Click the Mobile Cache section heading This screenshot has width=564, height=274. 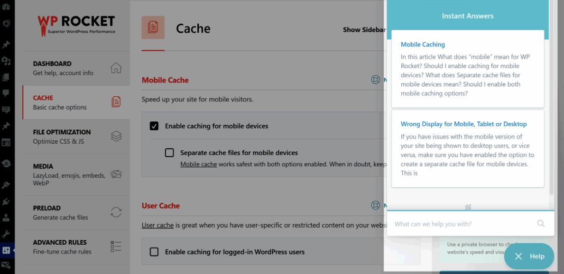tap(165, 80)
